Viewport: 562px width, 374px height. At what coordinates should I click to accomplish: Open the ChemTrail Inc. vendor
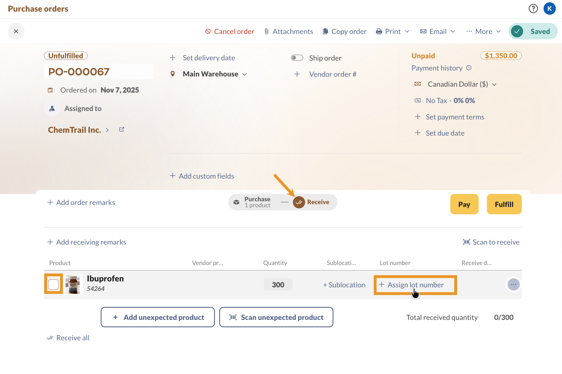point(74,130)
